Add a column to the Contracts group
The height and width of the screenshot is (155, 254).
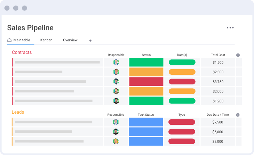[238, 55]
